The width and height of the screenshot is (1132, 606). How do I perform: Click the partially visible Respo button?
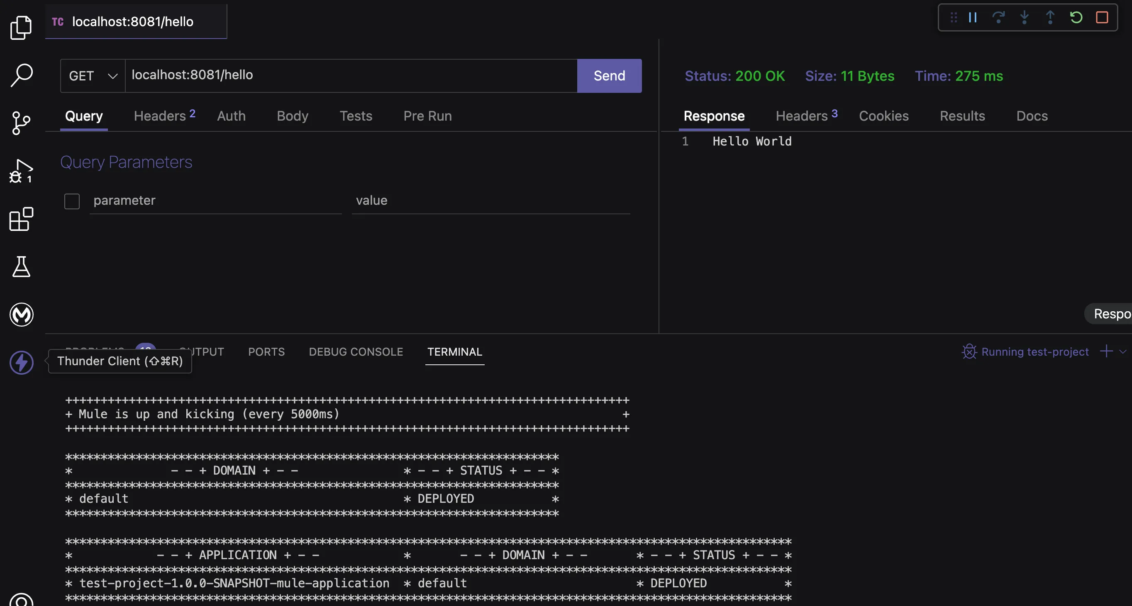(1109, 314)
